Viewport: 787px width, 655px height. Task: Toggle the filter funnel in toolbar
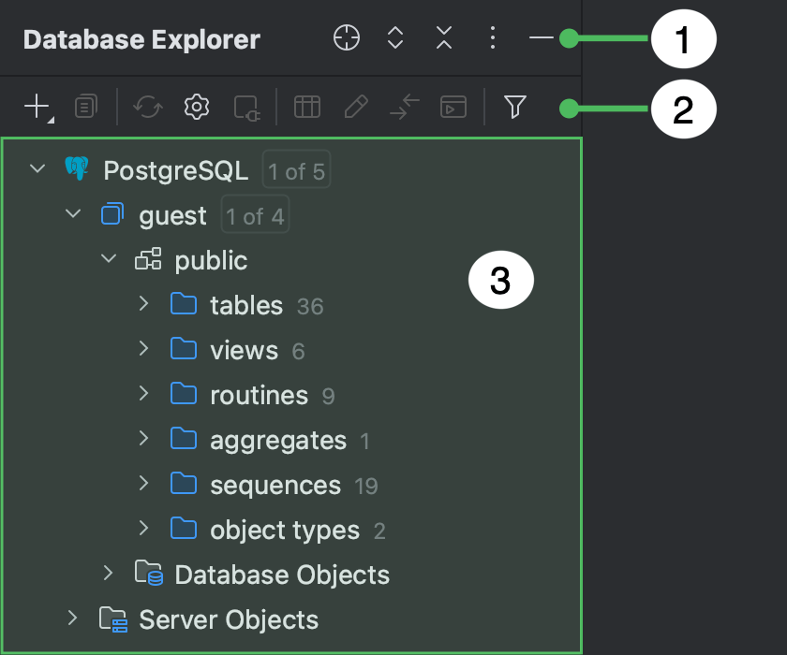514,107
